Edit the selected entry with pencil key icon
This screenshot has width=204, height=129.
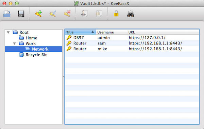click(53, 14)
